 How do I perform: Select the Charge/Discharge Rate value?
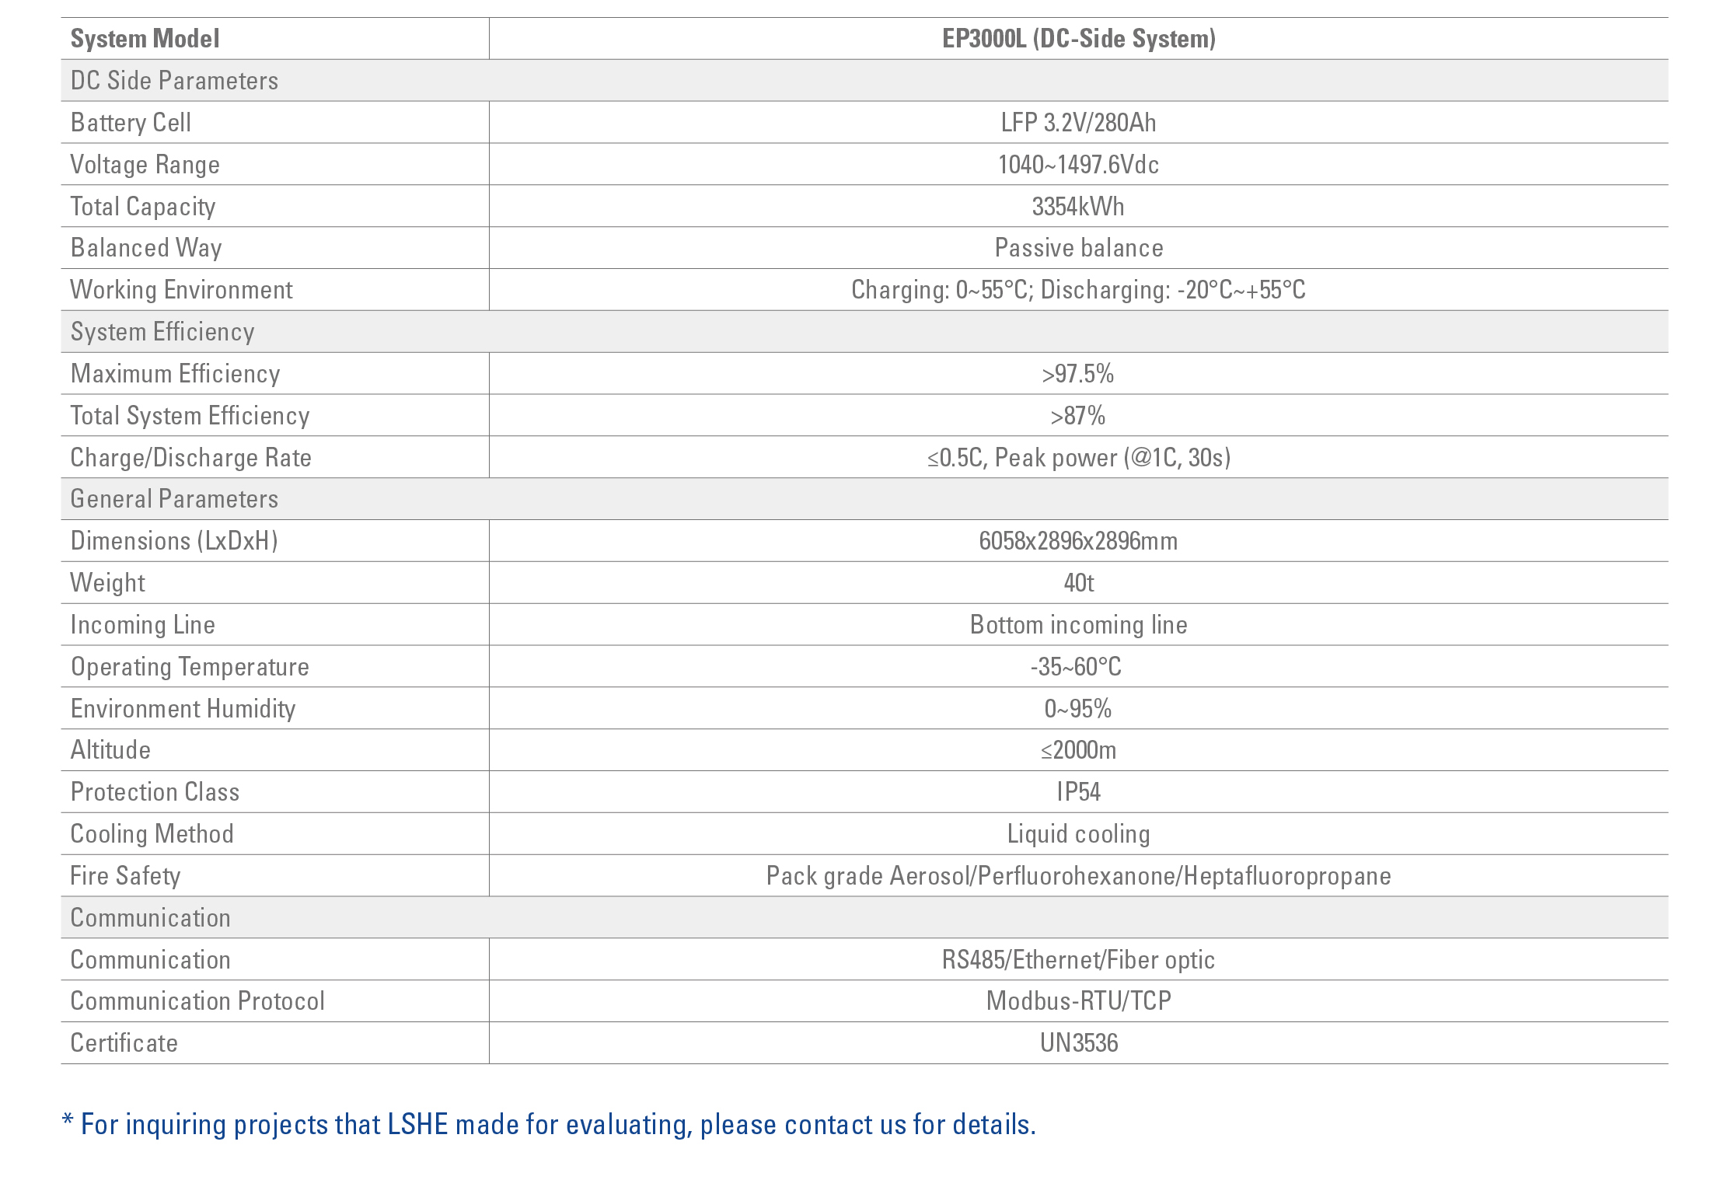coord(1078,458)
